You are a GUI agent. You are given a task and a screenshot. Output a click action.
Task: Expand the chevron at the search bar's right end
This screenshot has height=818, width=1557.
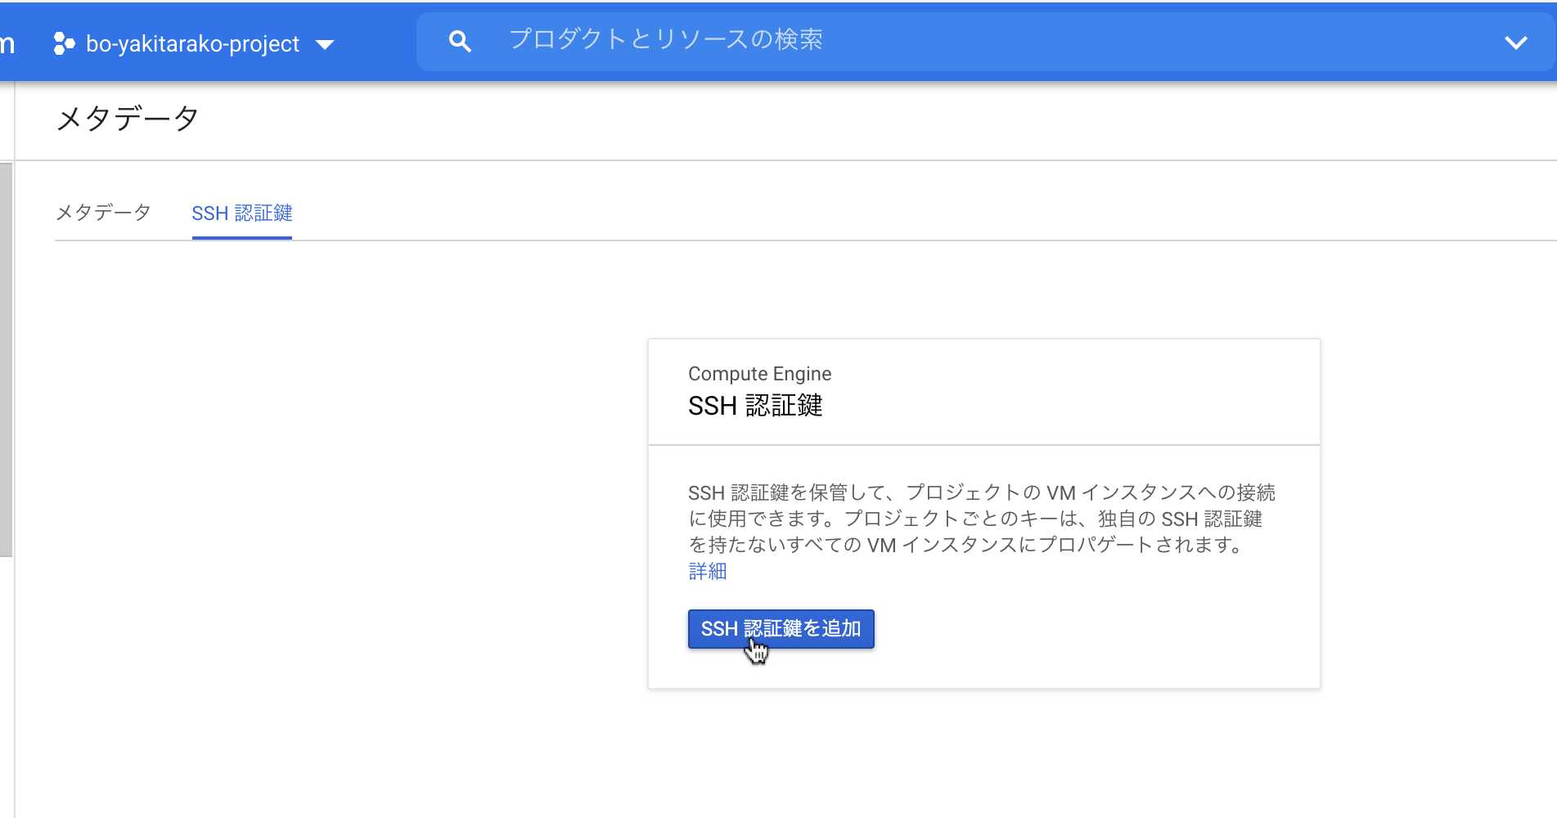(1515, 42)
